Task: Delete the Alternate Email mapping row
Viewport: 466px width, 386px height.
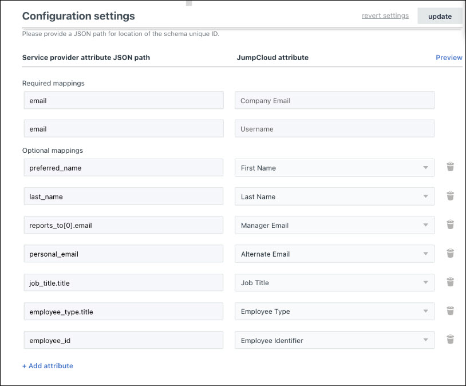Action: (x=450, y=253)
